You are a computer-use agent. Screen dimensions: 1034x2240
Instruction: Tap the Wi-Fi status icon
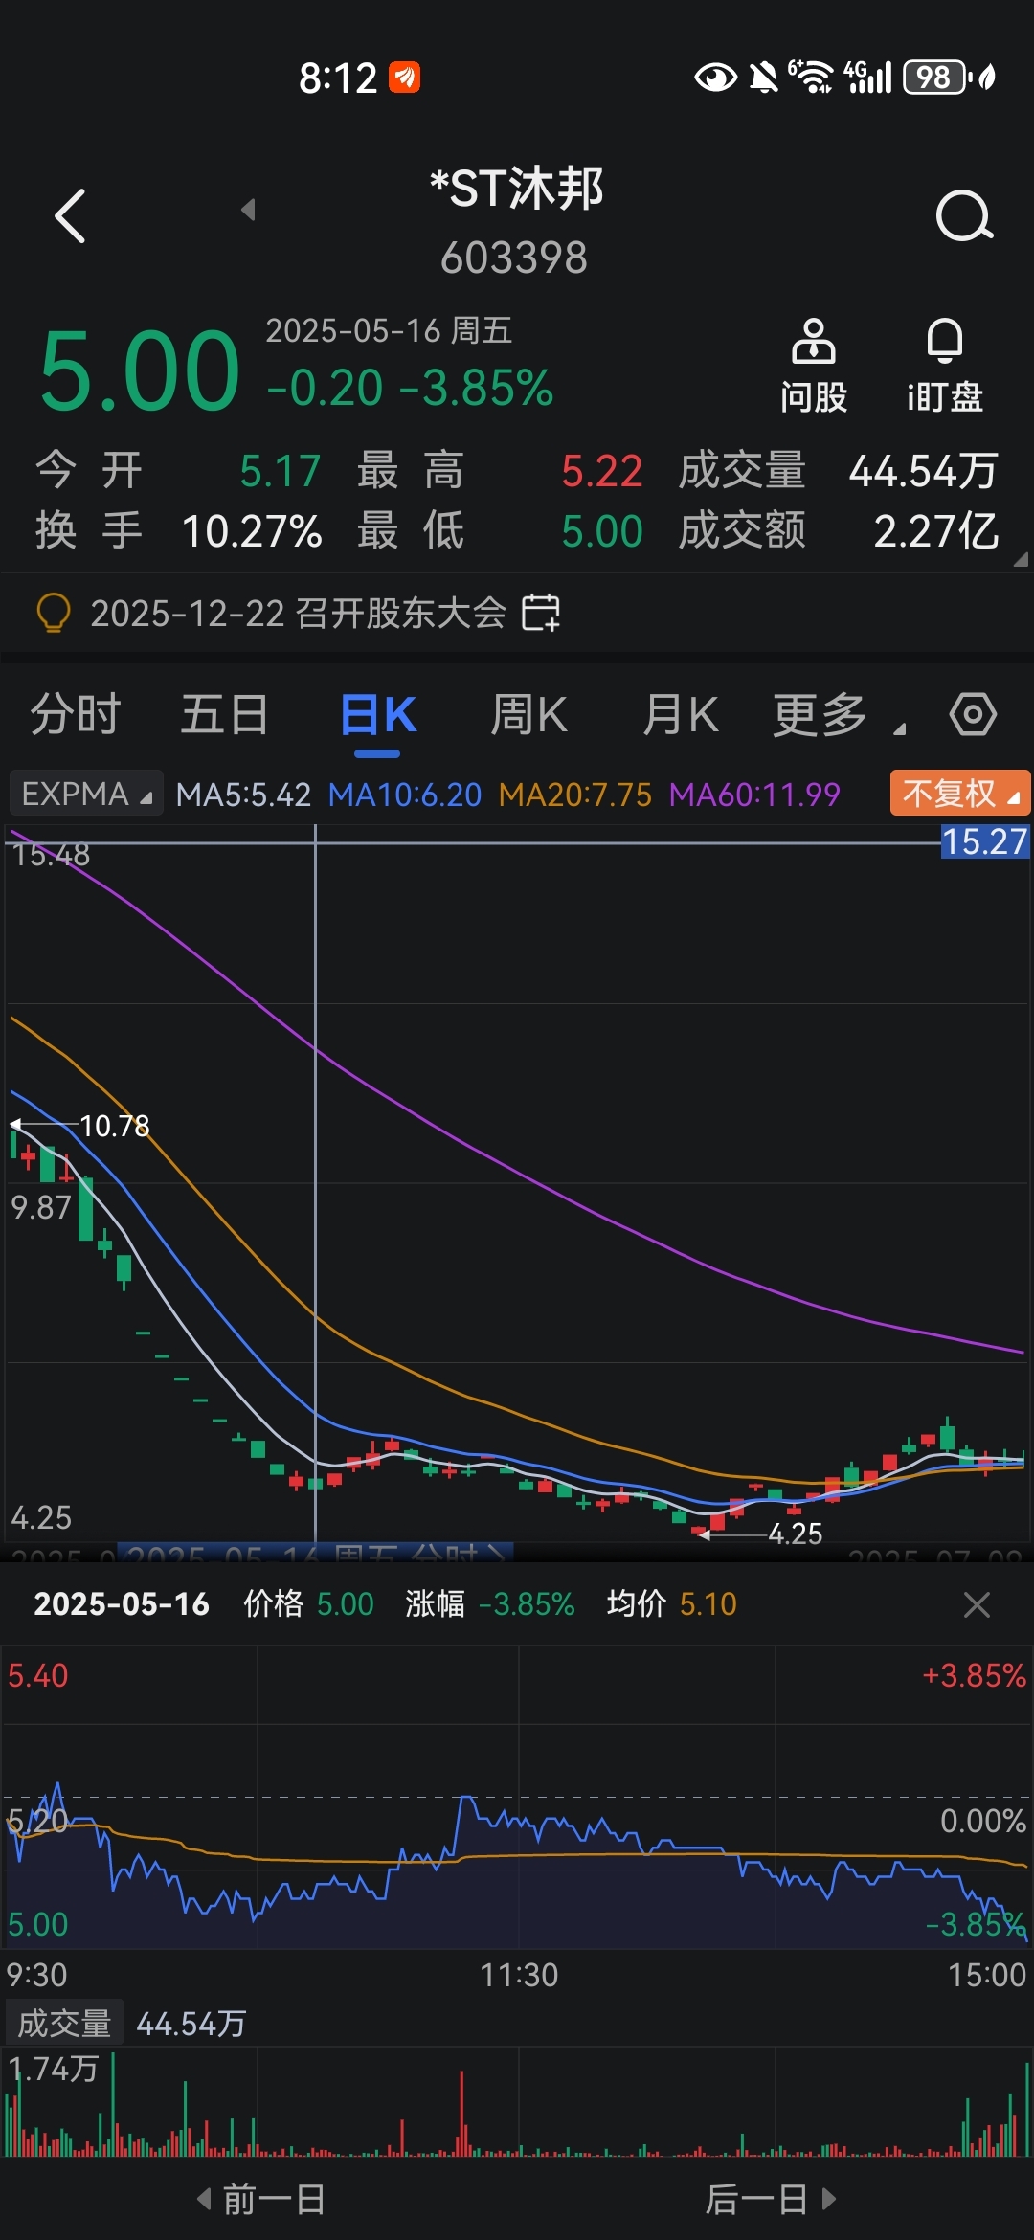click(x=813, y=77)
